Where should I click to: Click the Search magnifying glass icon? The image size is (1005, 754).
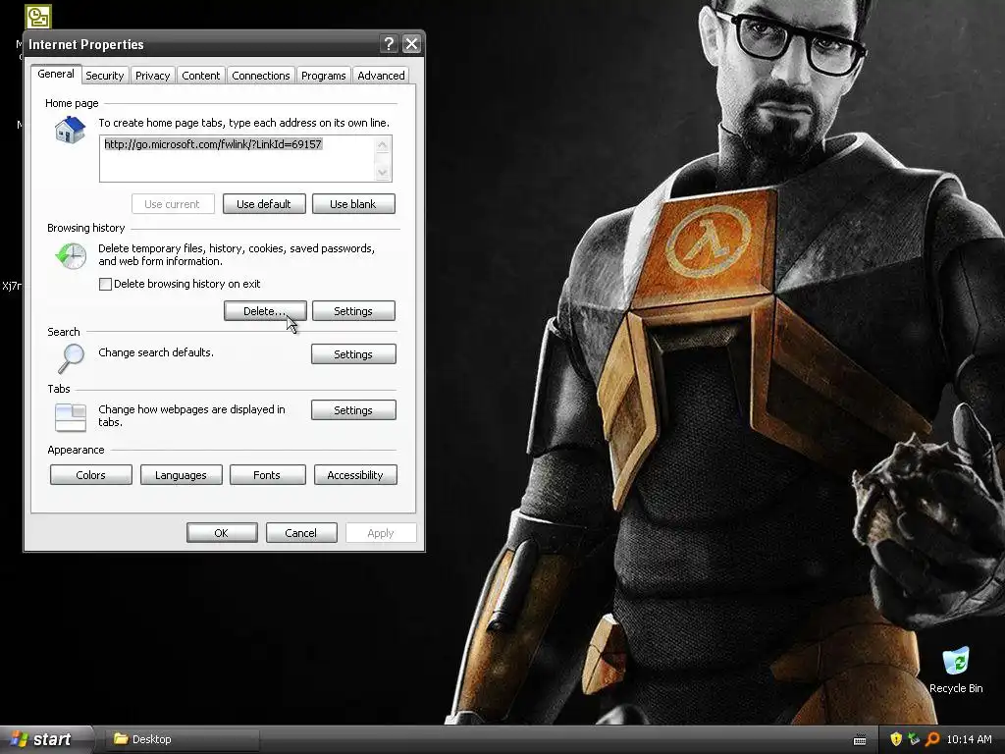pyautogui.click(x=71, y=358)
